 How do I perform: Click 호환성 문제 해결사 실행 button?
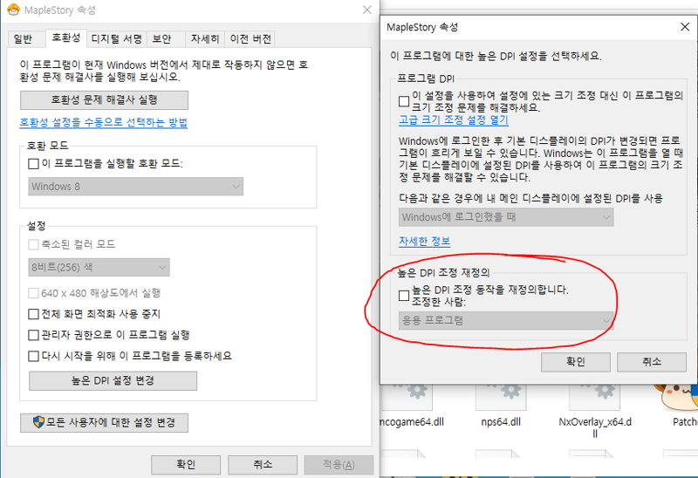[104, 100]
